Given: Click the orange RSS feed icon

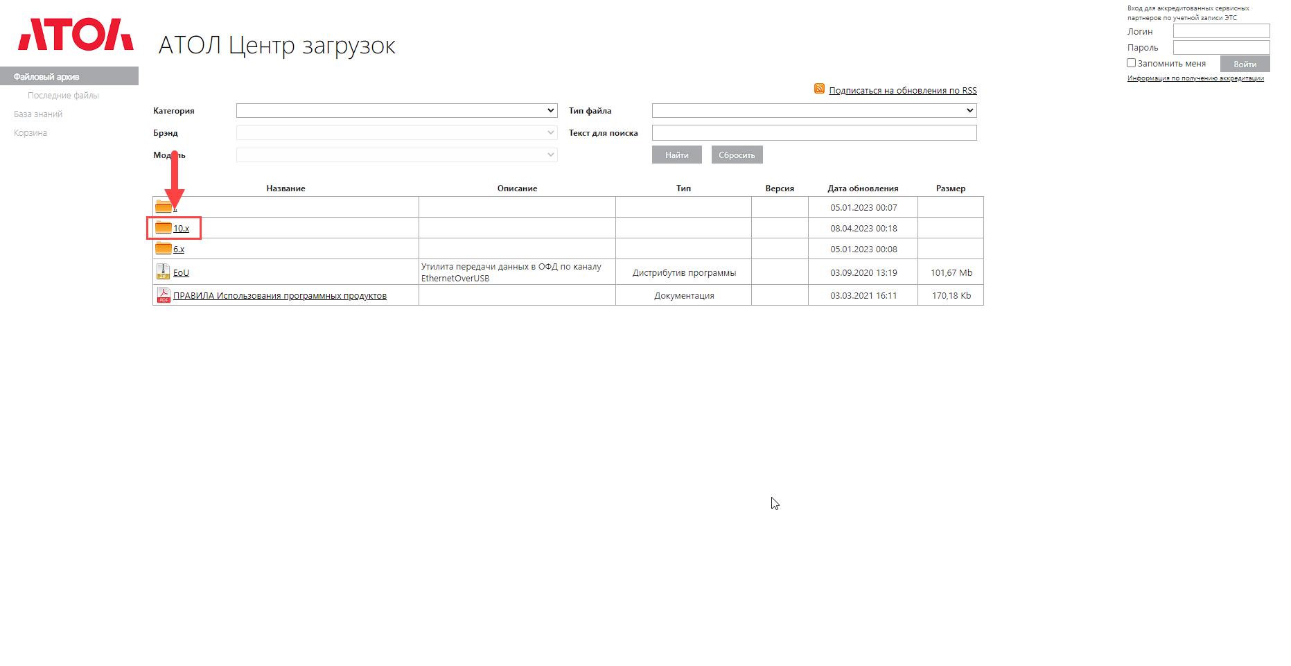Looking at the screenshot, I should pyautogui.click(x=819, y=89).
